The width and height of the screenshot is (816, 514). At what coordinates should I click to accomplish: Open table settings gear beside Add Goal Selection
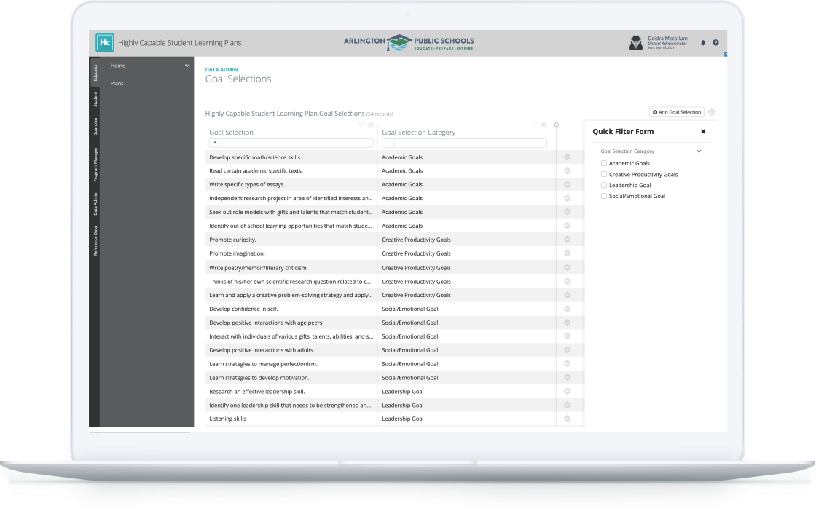(711, 112)
